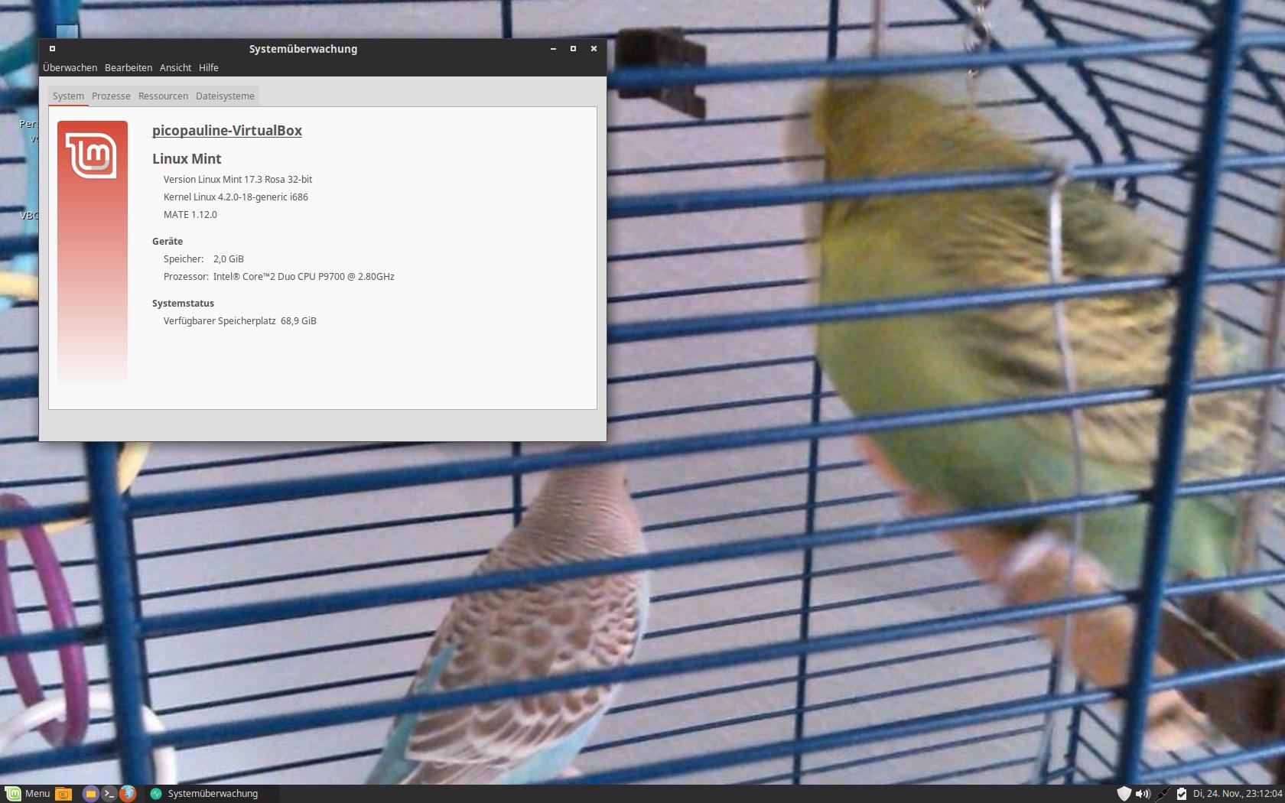Click the Systemüberwachung taskbar window button
The image size is (1285, 803).
point(205,794)
